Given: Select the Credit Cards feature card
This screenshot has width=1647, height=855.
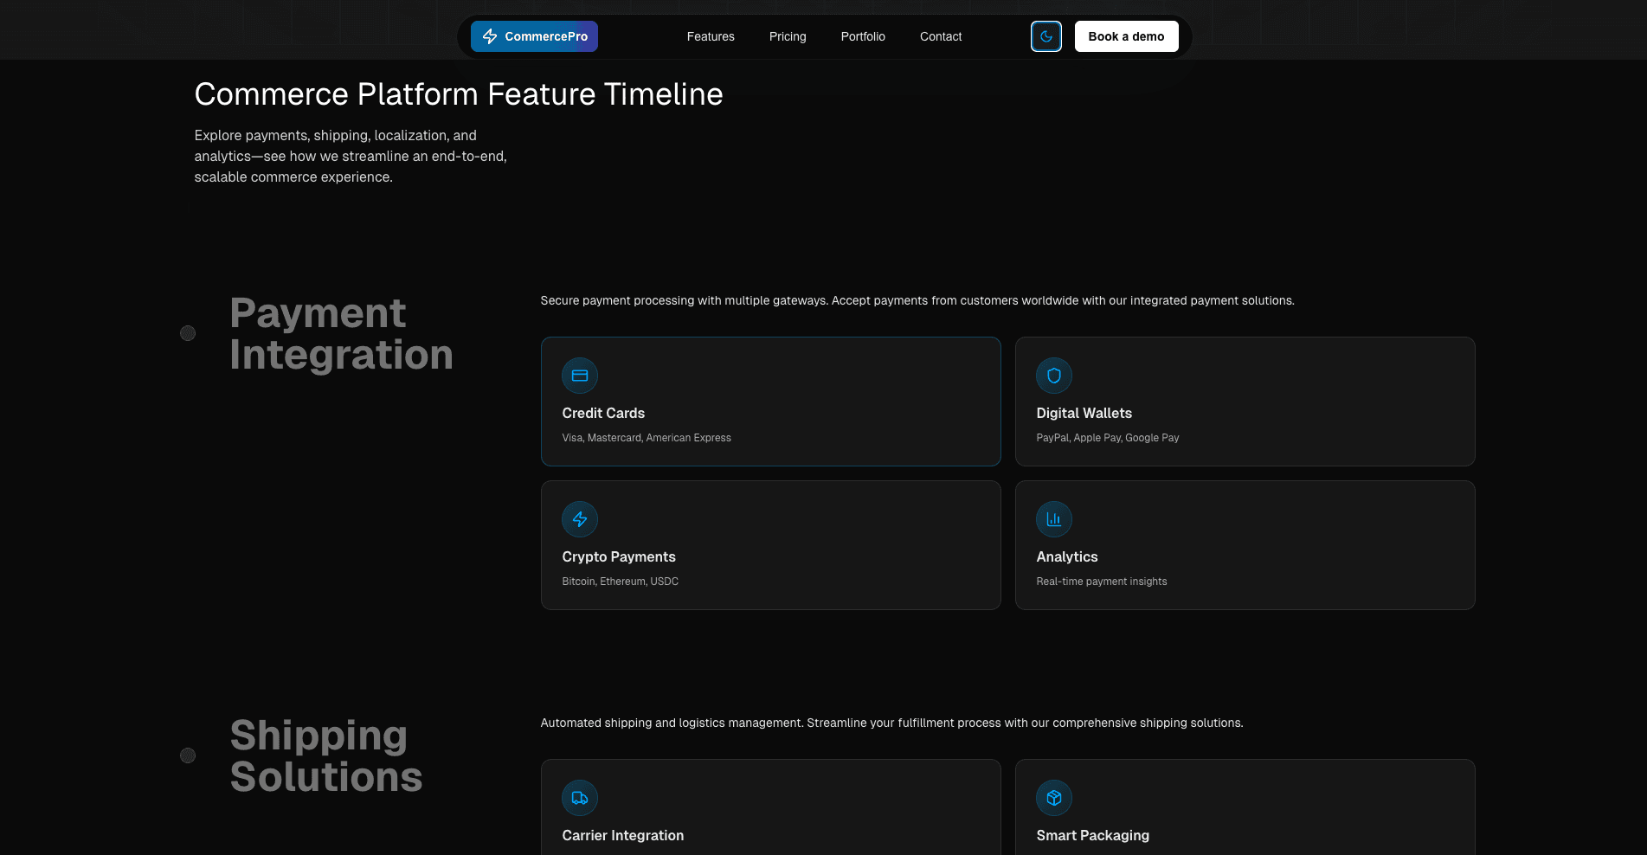Looking at the screenshot, I should (x=770, y=402).
